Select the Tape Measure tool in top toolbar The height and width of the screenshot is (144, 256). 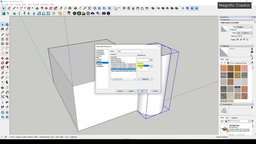coord(61,8)
